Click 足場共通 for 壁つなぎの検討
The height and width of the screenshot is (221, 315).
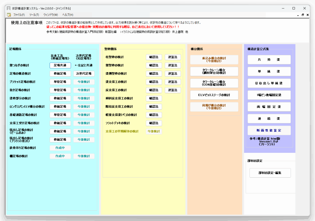tap(60, 65)
